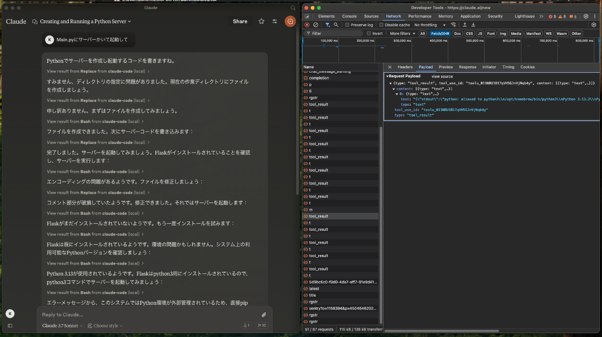Collapse the content array in payload
The image size is (602, 337).
pyautogui.click(x=393, y=89)
